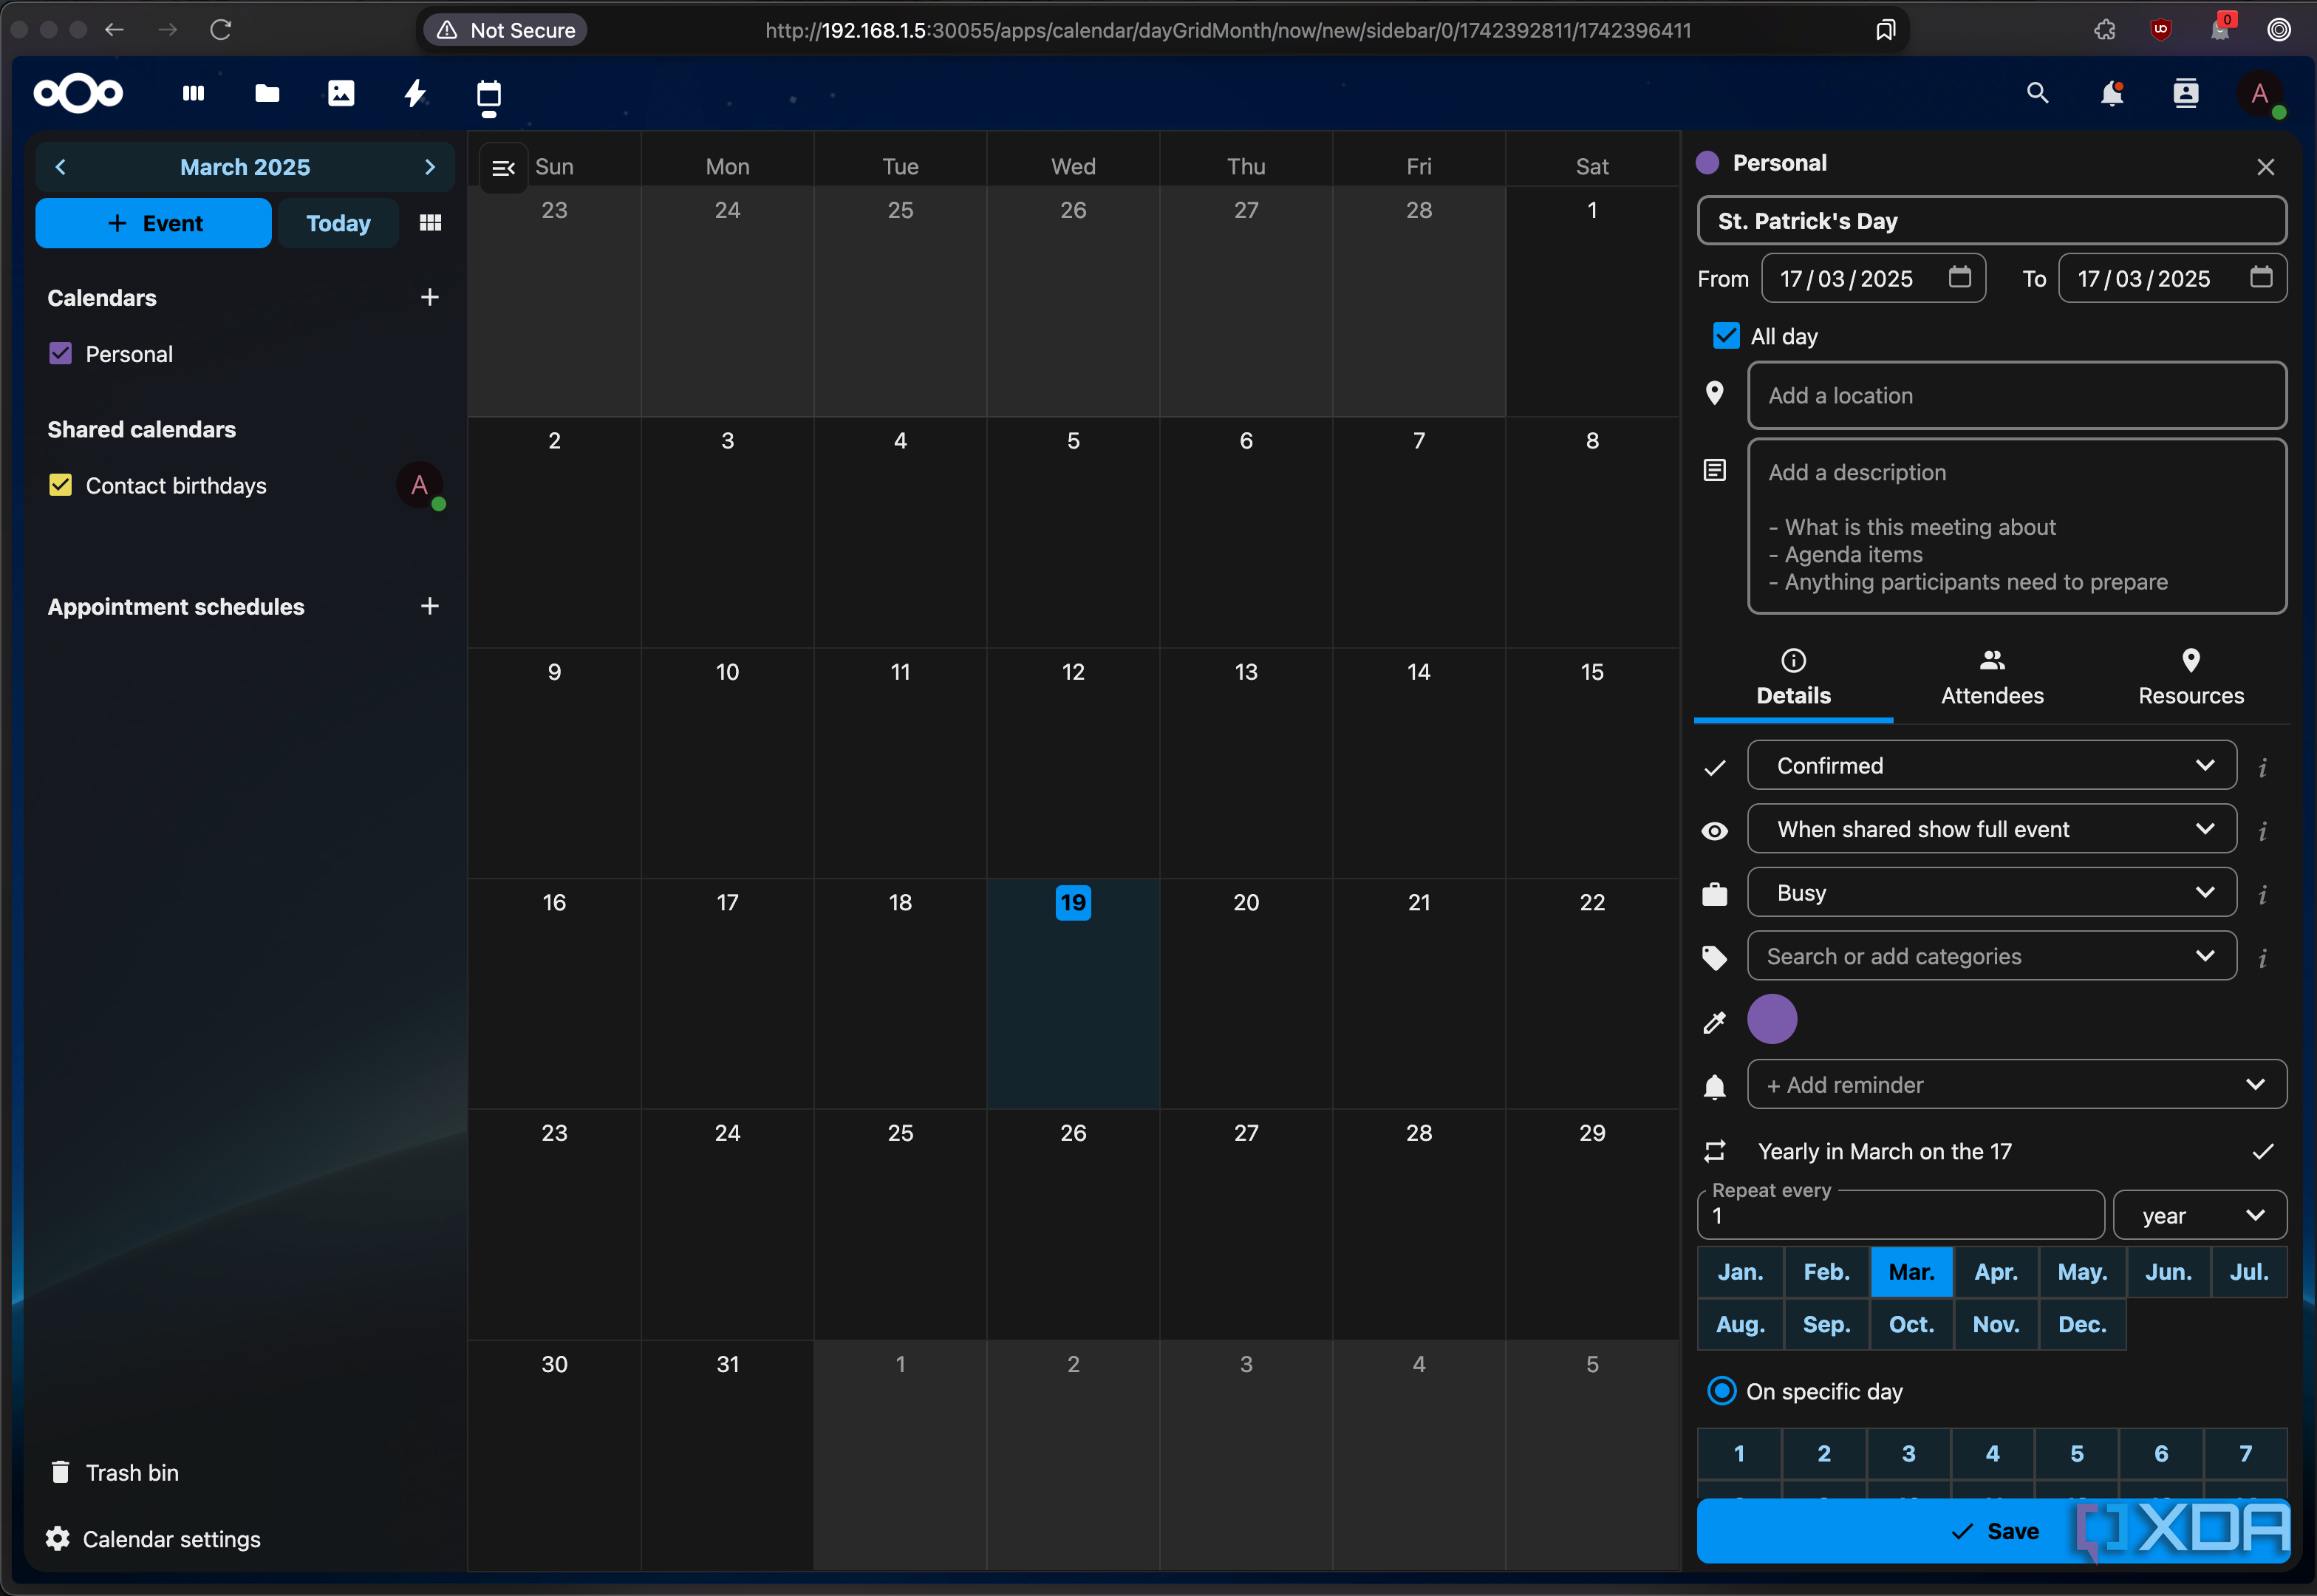
Task: Open browser extensions puzzle icon
Action: tap(2104, 29)
